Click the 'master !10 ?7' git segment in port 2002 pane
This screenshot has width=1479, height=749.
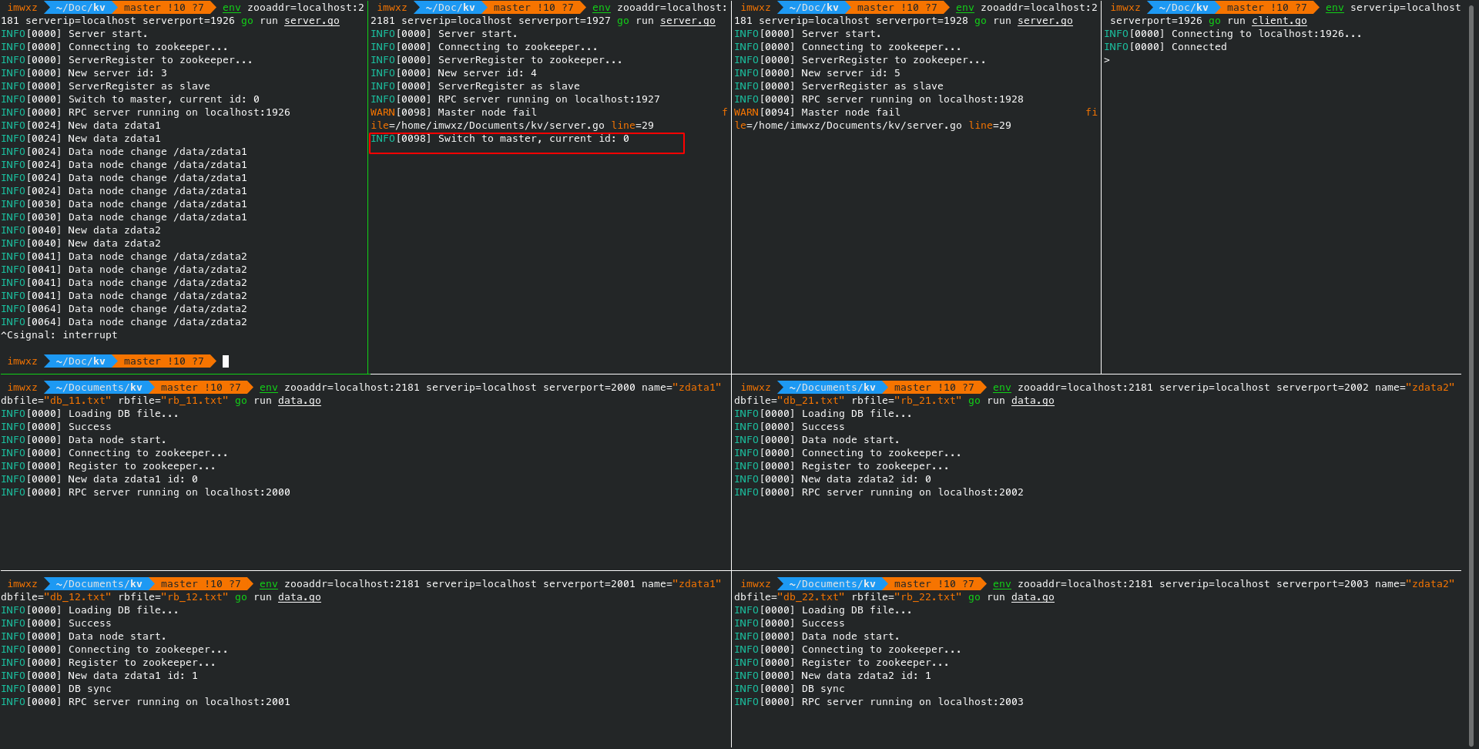934,388
